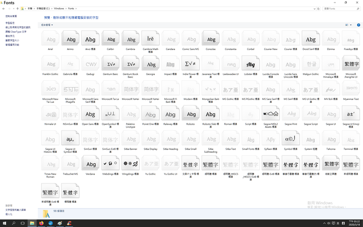
Task: Open taskbar search magnifier
Action: pos(14,223)
